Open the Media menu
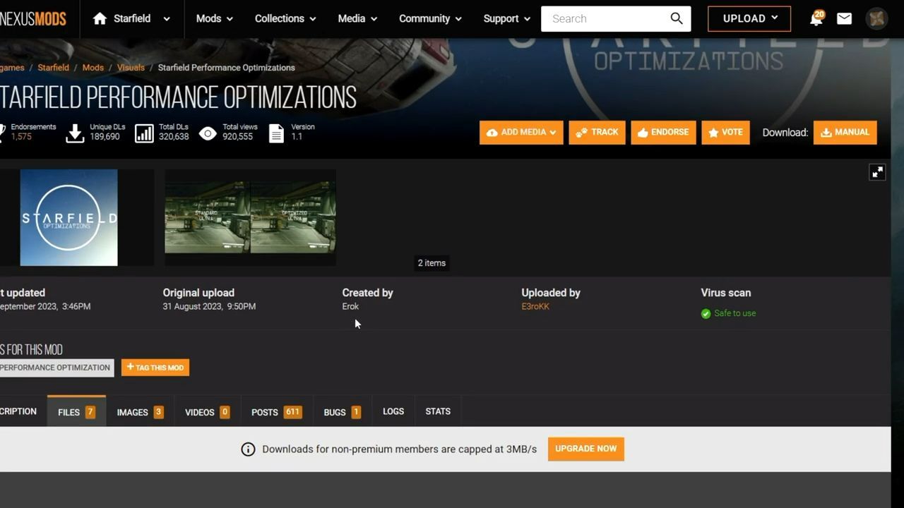Viewport: 904px width, 508px height. [x=357, y=18]
